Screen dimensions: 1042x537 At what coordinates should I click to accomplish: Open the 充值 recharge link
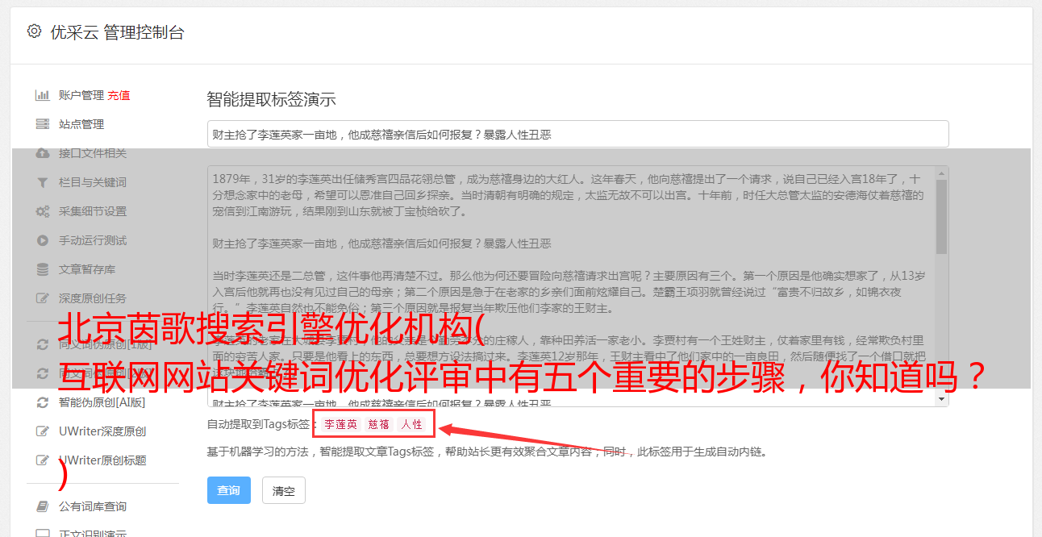[x=119, y=95]
